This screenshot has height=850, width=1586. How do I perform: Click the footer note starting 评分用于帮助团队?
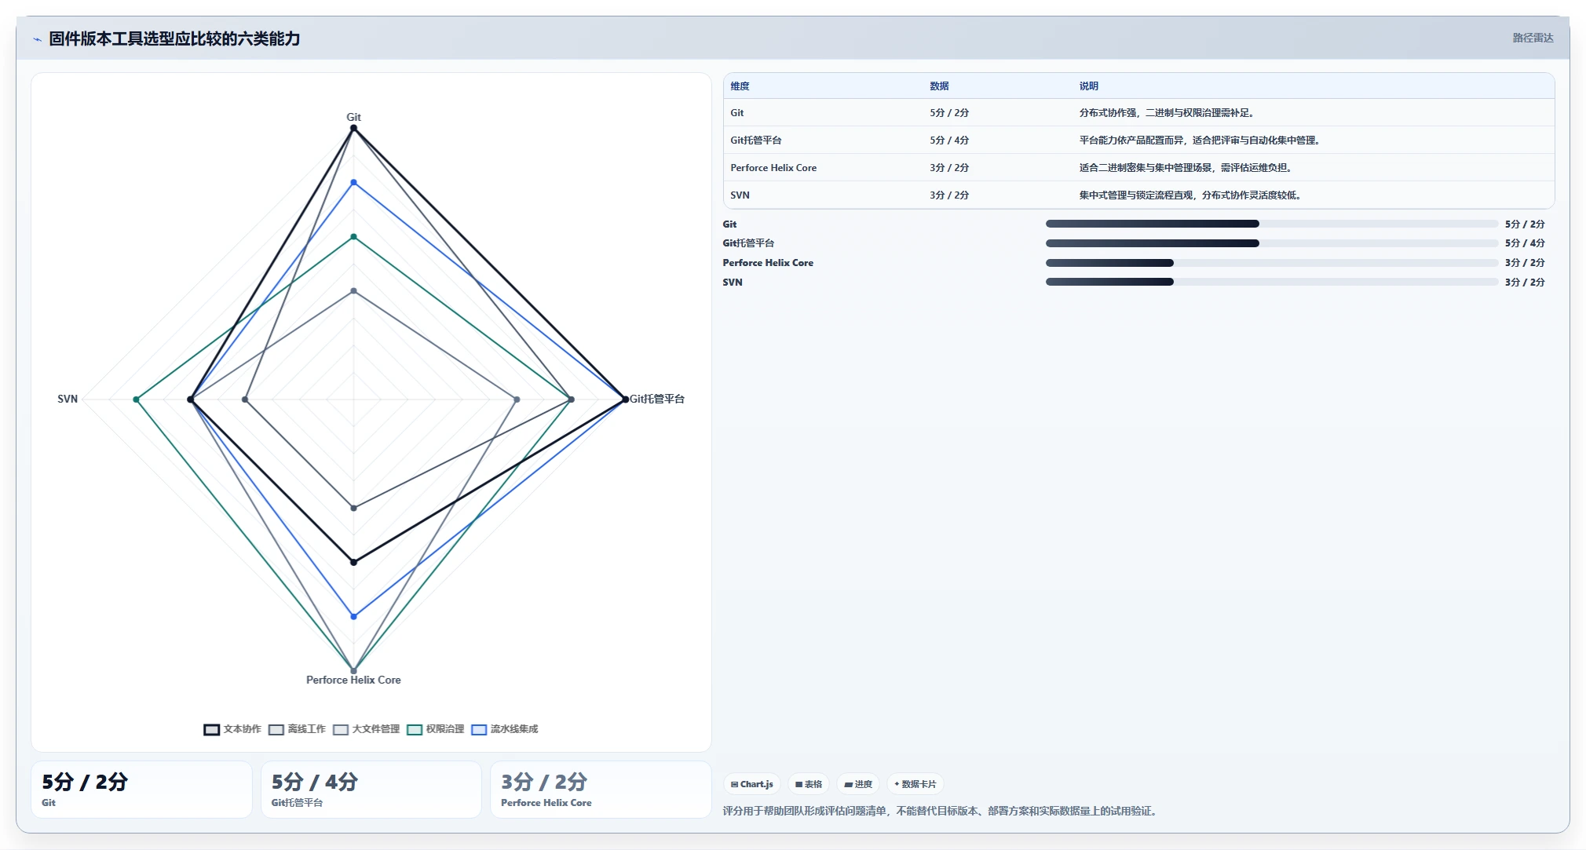[x=941, y=811]
